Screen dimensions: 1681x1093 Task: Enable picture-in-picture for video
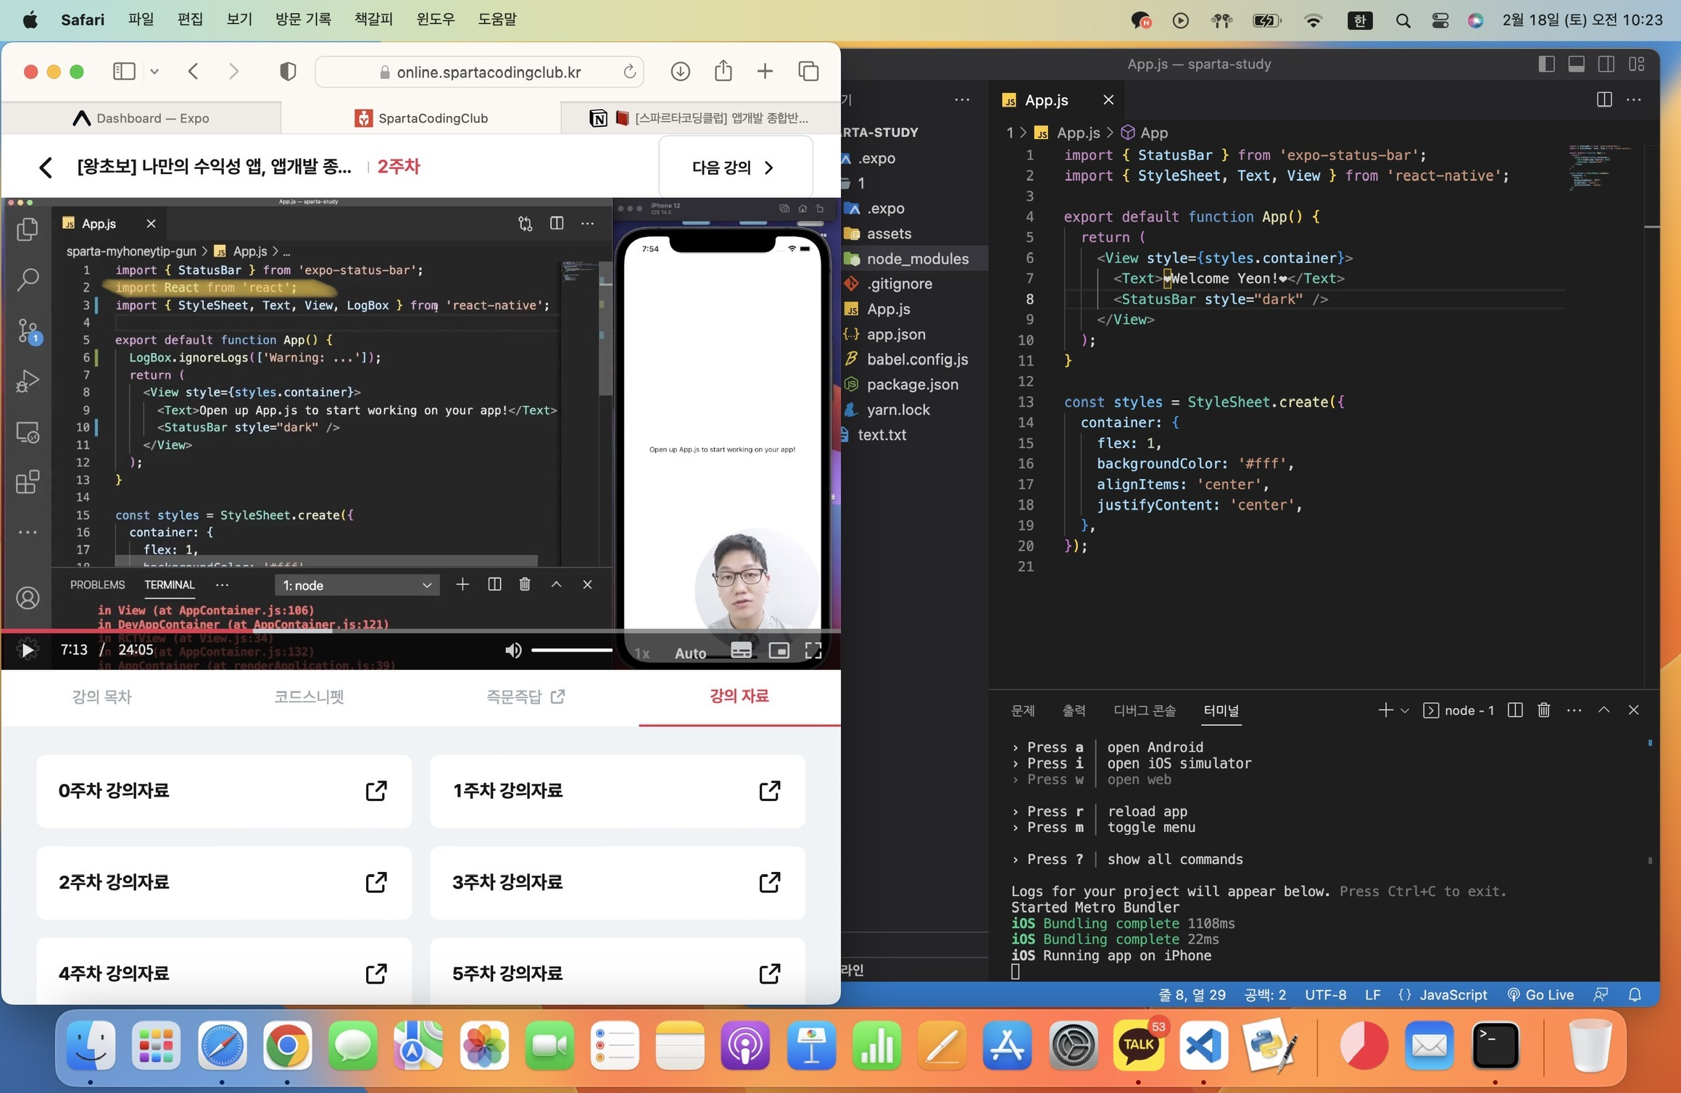[x=779, y=650]
